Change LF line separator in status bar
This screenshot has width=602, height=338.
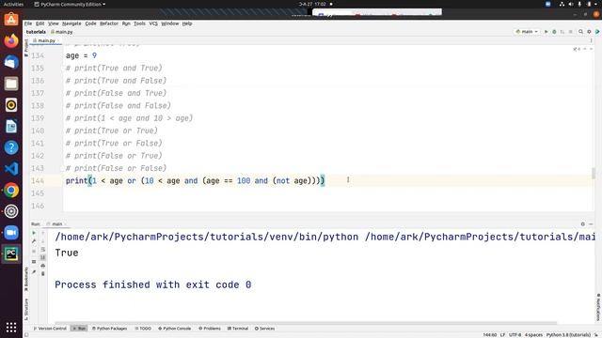pyautogui.click(x=502, y=335)
